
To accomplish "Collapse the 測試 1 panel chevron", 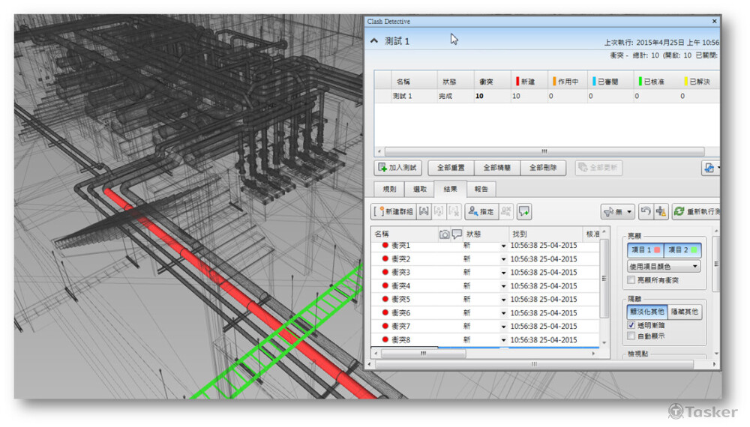I will [x=374, y=41].
